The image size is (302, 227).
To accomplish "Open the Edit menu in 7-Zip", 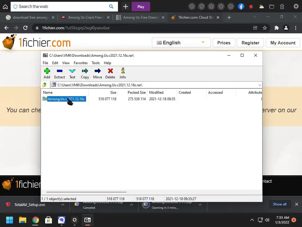I will pos(55,63).
